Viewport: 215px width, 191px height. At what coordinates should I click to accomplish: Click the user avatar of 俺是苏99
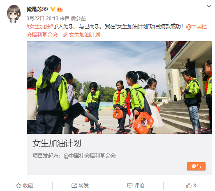[x=14, y=14]
